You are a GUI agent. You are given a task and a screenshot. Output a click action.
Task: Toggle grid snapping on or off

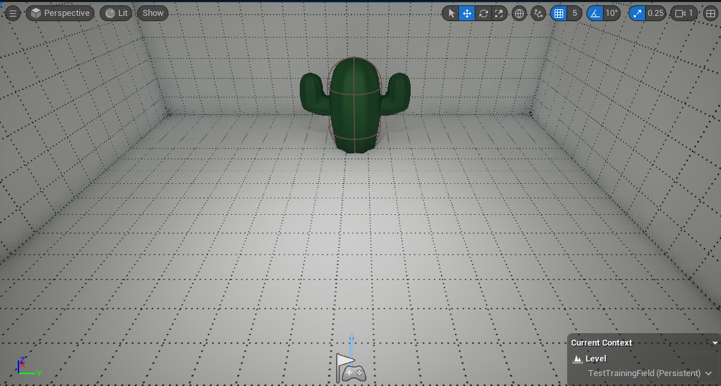[559, 13]
